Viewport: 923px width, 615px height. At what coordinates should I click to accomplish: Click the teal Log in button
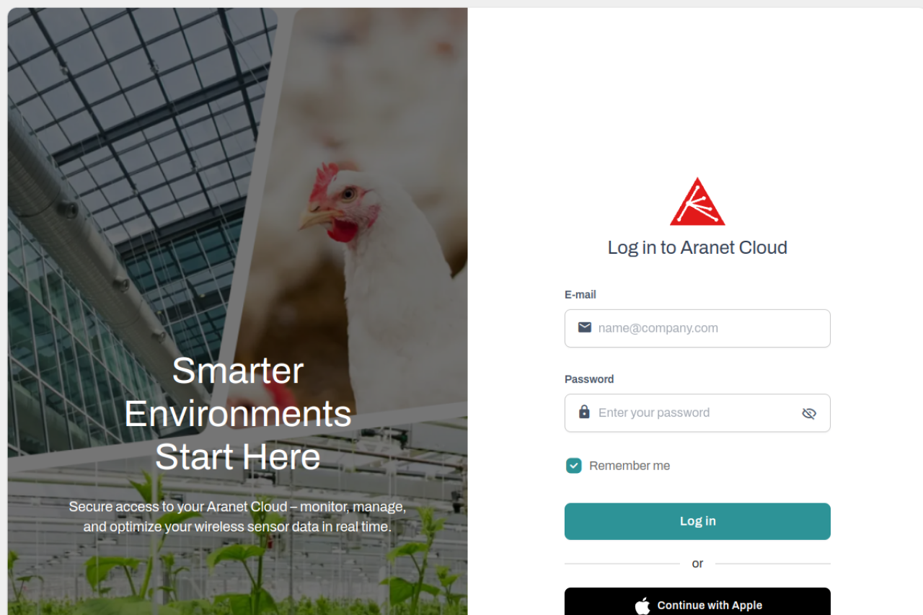(697, 521)
